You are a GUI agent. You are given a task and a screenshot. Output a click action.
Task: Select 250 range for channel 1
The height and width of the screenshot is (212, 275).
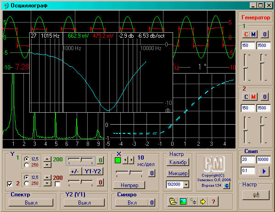coord(27,165)
